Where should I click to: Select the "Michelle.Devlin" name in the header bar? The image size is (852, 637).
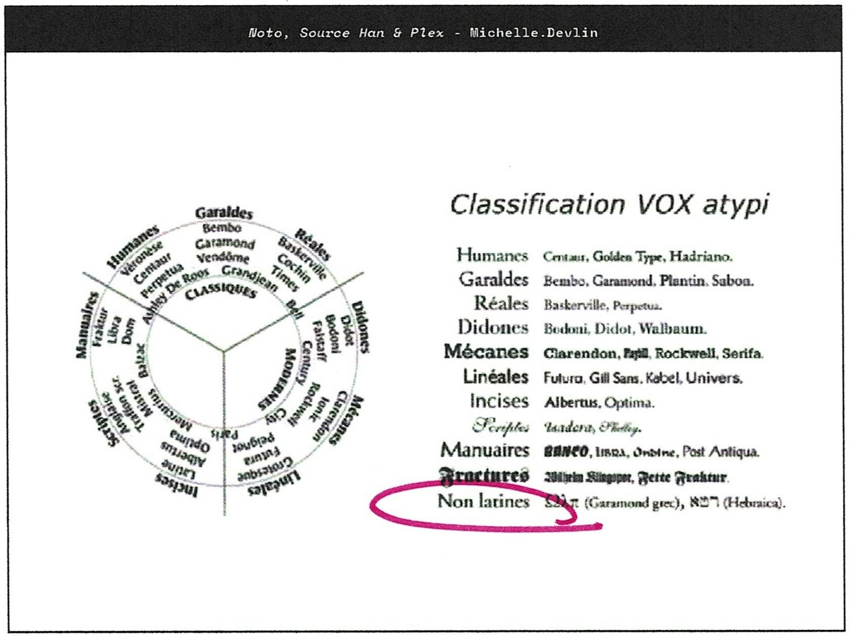(x=534, y=33)
